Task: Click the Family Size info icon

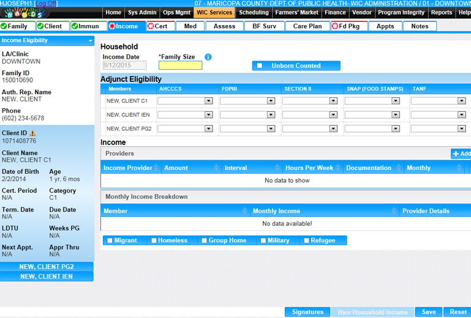Action: (208, 57)
